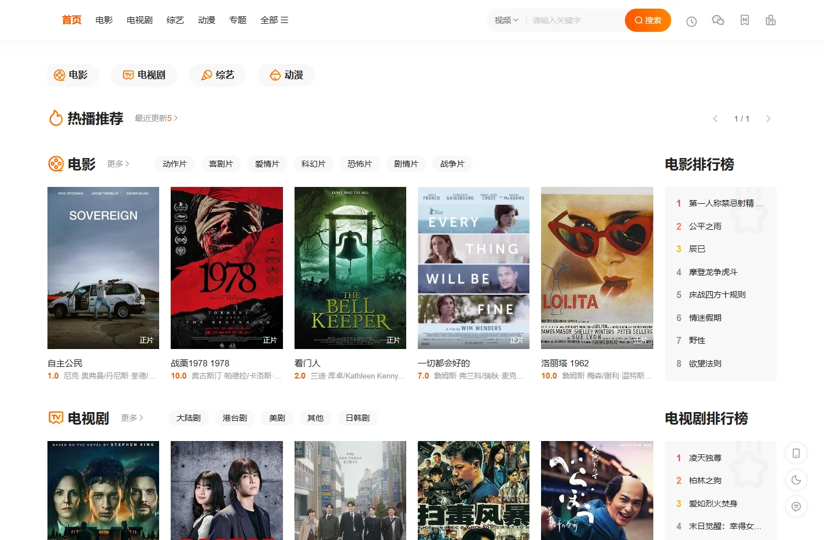Click the TV icon beside 电视剧 heading
Viewport: 824px width, 540px height.
click(x=56, y=418)
